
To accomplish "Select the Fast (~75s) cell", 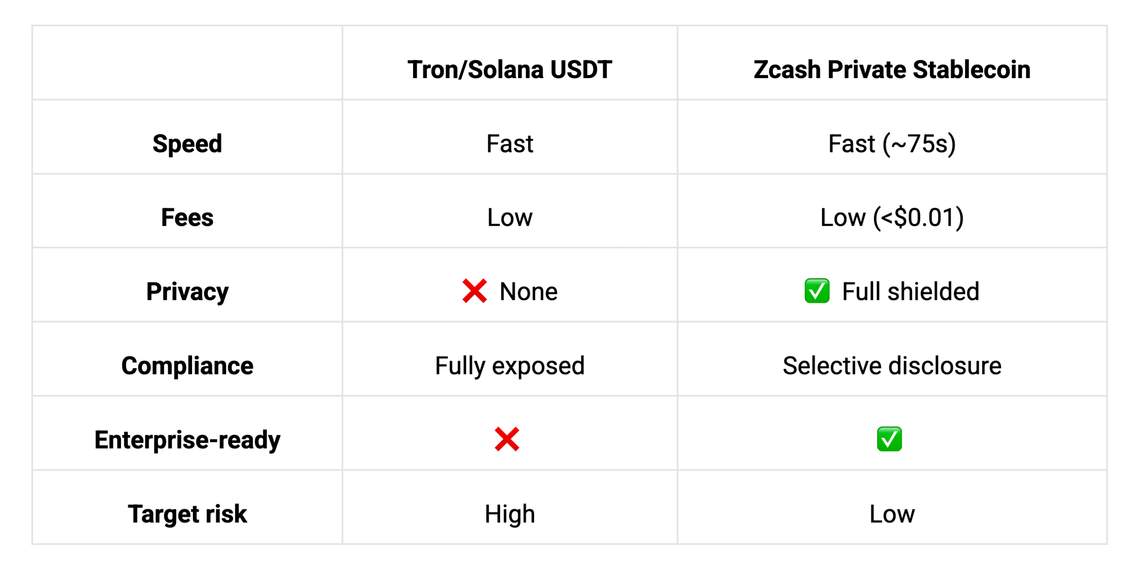I will tap(892, 143).
